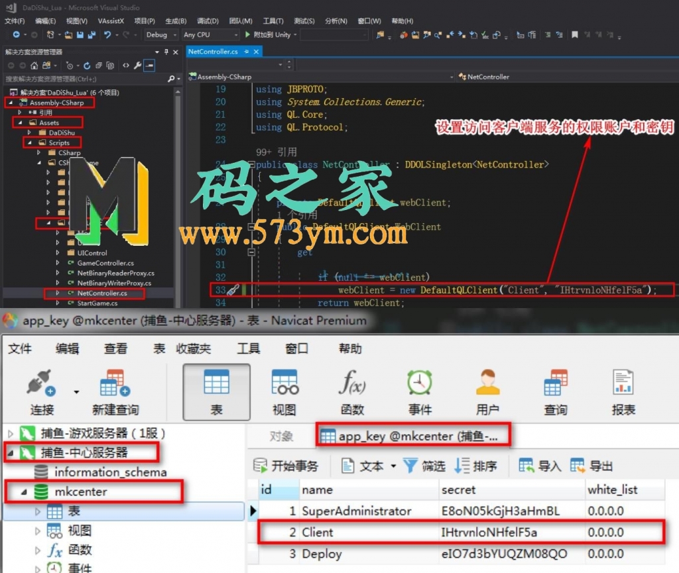Close the NetController.cs tab
The width and height of the screenshot is (679, 573).
coord(257,52)
